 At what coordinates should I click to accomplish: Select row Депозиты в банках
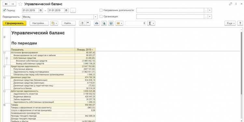pos(53,88)
